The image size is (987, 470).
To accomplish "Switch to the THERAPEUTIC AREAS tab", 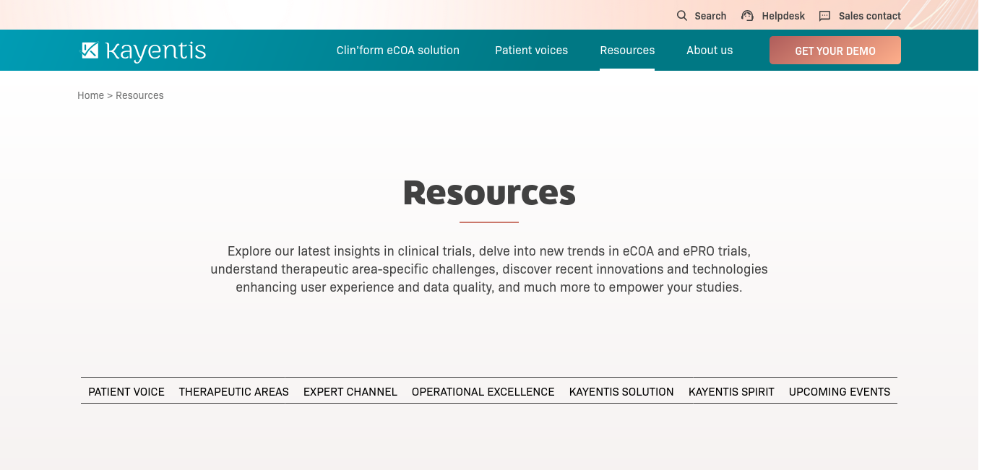I will [234, 391].
